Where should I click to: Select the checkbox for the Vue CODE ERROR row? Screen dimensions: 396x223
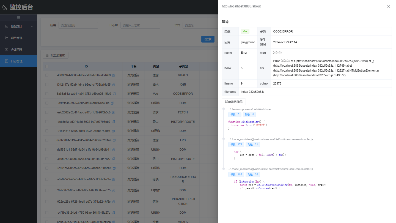coord(47,94)
